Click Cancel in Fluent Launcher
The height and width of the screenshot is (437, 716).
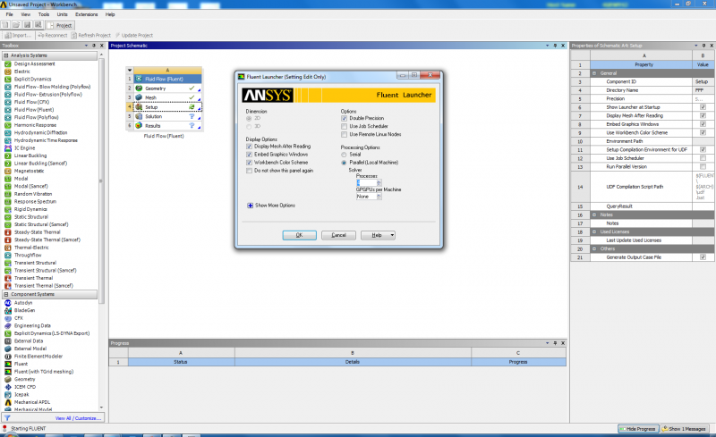click(x=338, y=235)
